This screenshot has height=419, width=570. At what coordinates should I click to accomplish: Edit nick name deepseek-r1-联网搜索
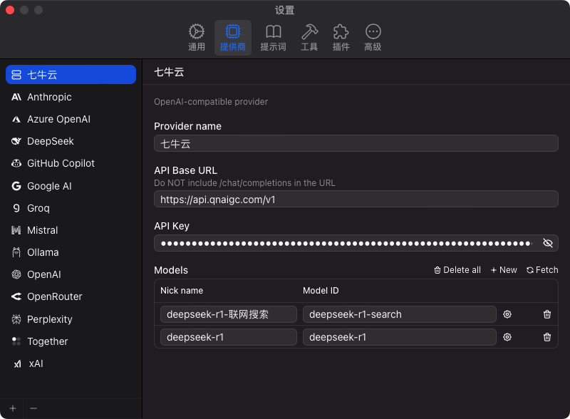click(x=229, y=314)
